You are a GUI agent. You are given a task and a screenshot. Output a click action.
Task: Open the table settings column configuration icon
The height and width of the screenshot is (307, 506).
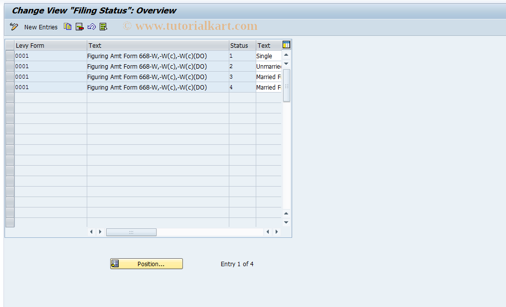pos(286,45)
